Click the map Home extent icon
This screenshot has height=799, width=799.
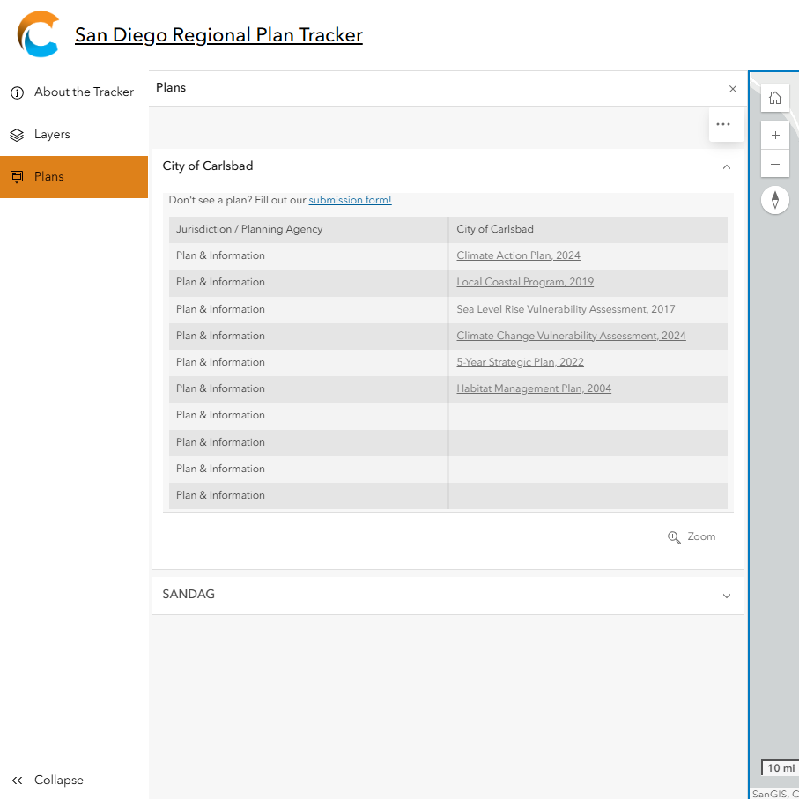(774, 98)
